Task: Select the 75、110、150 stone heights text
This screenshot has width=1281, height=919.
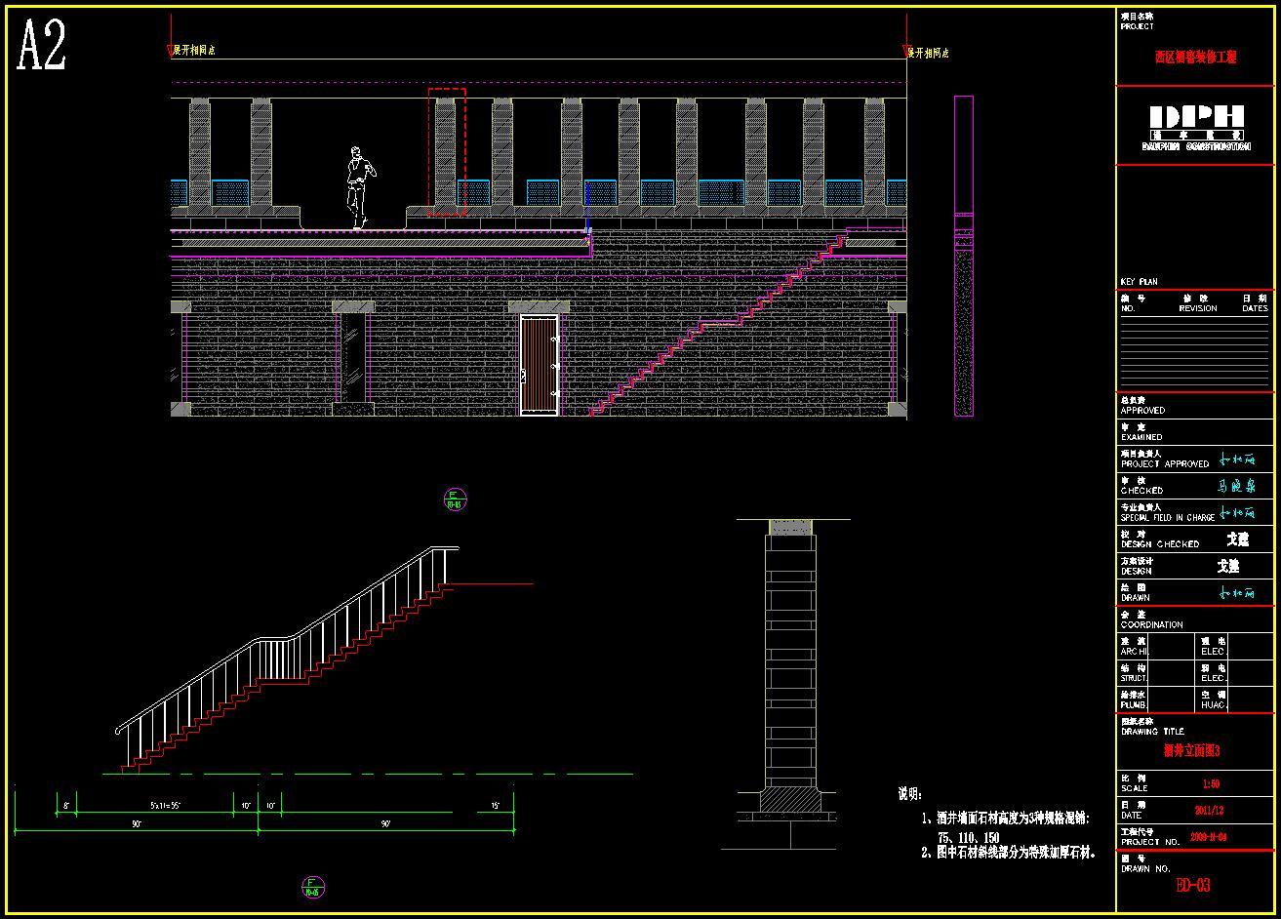Action: click(967, 837)
